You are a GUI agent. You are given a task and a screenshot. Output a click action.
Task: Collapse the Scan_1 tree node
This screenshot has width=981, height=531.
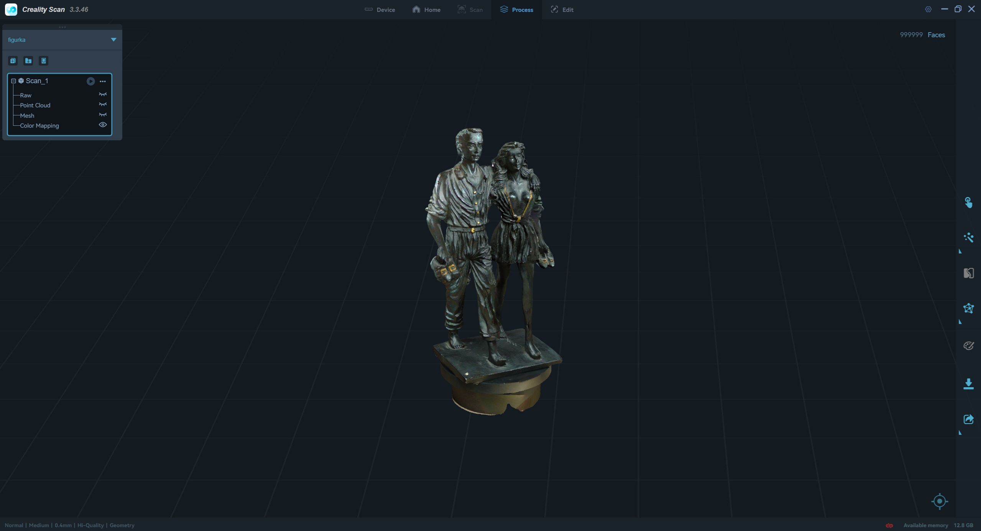tap(13, 81)
